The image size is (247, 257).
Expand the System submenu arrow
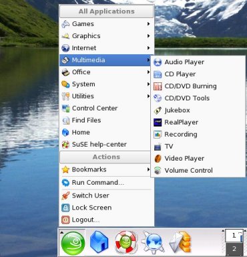148,84
